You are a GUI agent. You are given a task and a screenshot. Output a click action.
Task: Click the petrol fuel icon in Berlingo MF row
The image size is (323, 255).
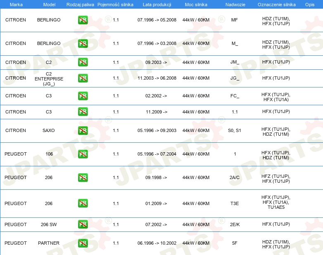83,20
